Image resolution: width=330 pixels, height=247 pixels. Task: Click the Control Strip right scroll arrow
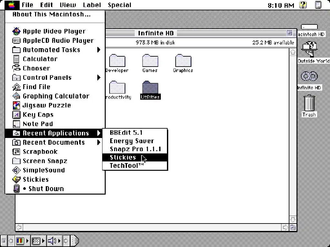pyautogui.click(x=66, y=241)
